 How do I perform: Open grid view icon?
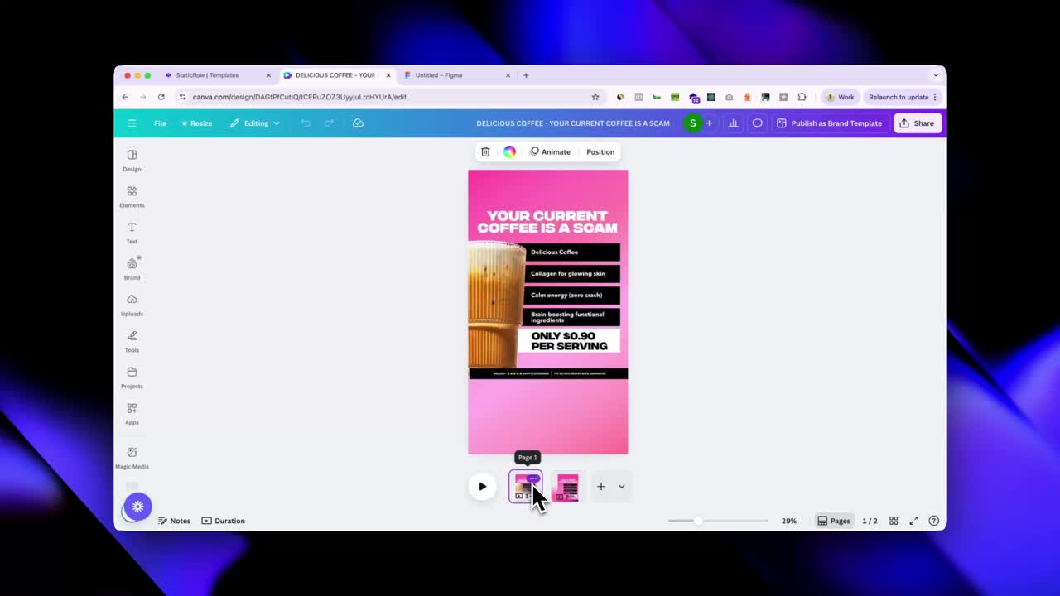pos(894,521)
